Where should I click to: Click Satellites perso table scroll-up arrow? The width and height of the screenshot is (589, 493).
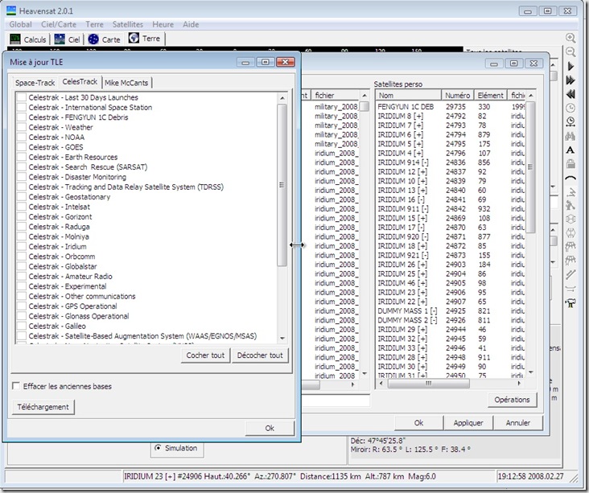(x=531, y=96)
